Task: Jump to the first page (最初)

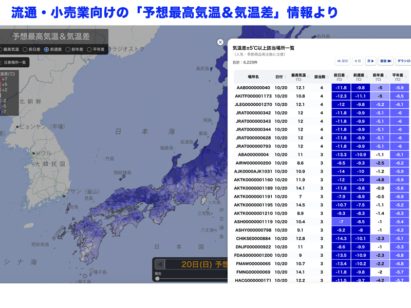Action: (343, 61)
